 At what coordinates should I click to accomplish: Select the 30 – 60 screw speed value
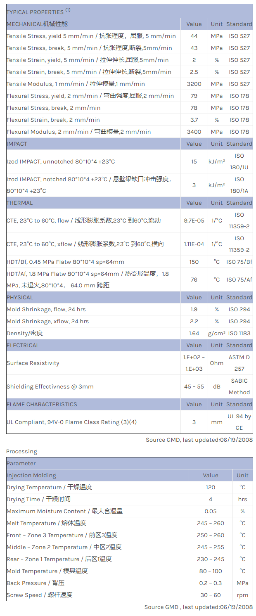[x=211, y=595]
